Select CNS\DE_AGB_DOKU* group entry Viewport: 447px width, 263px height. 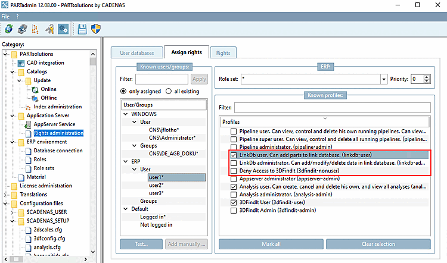point(173,154)
